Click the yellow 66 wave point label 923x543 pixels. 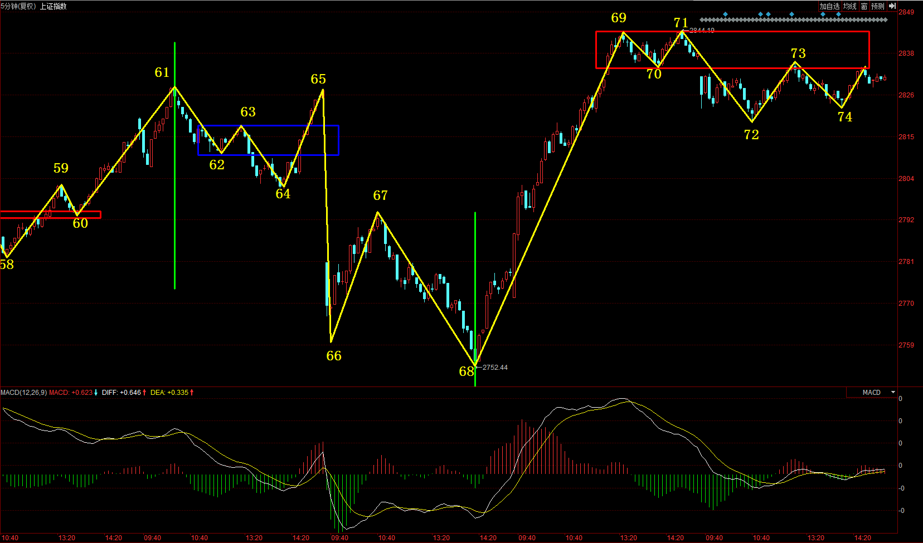point(334,356)
